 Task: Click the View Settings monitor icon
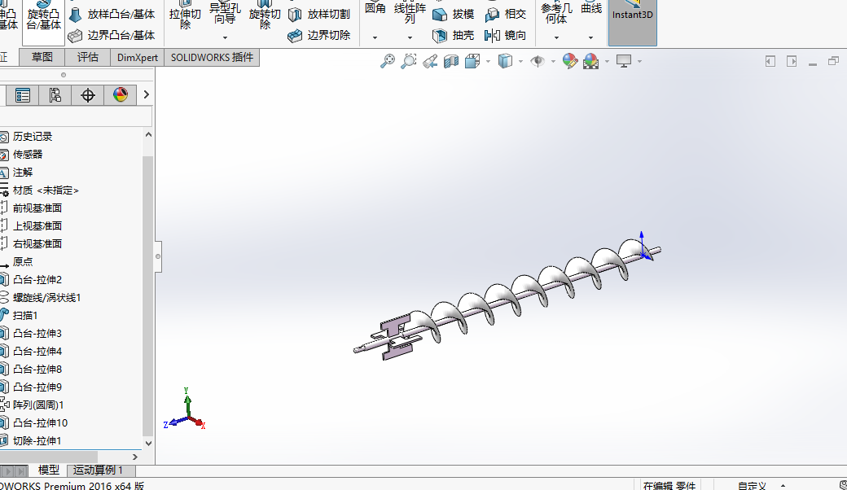[624, 61]
